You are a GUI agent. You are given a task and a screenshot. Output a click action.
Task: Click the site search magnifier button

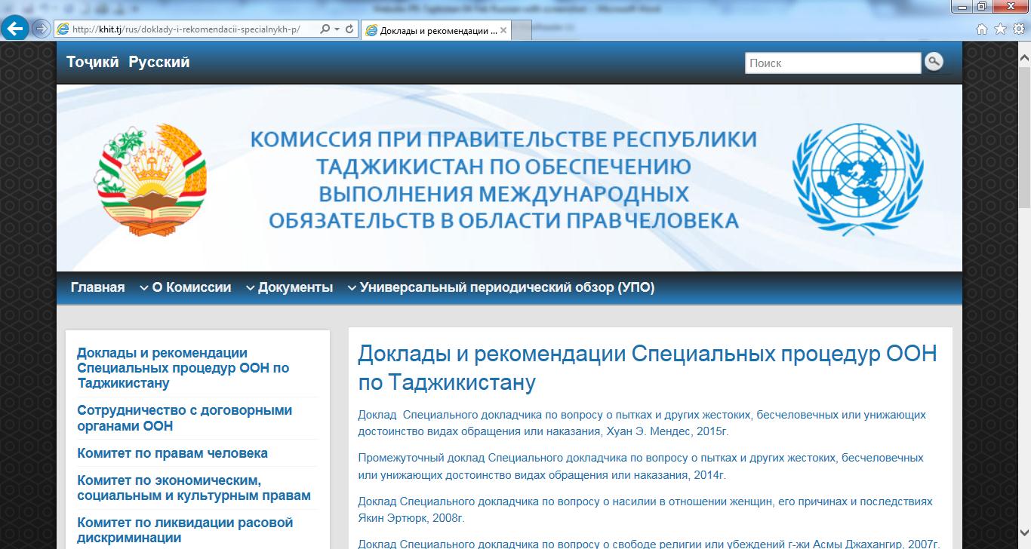click(934, 62)
